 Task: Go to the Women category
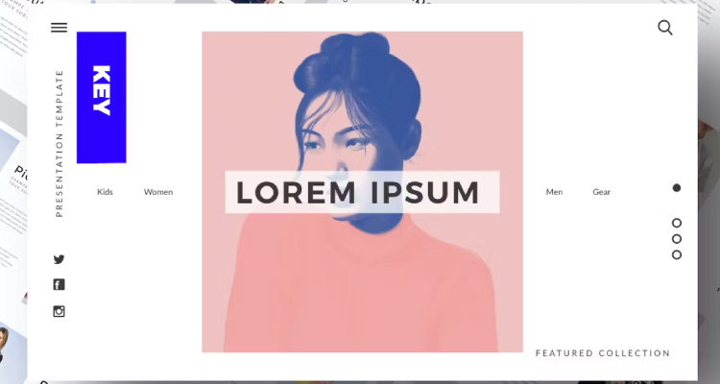point(158,192)
